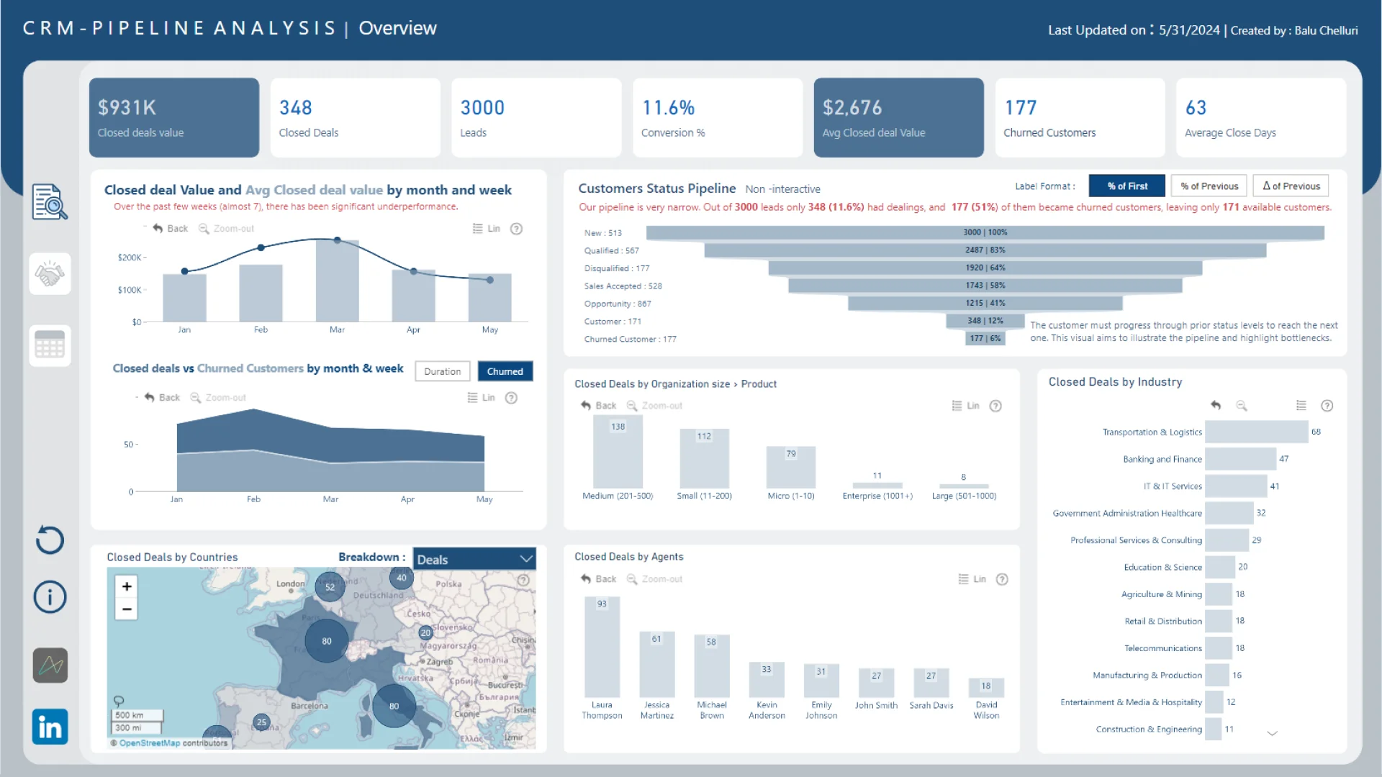Click Back arrow in closed deal value chart
1382x777 pixels.
pos(170,229)
